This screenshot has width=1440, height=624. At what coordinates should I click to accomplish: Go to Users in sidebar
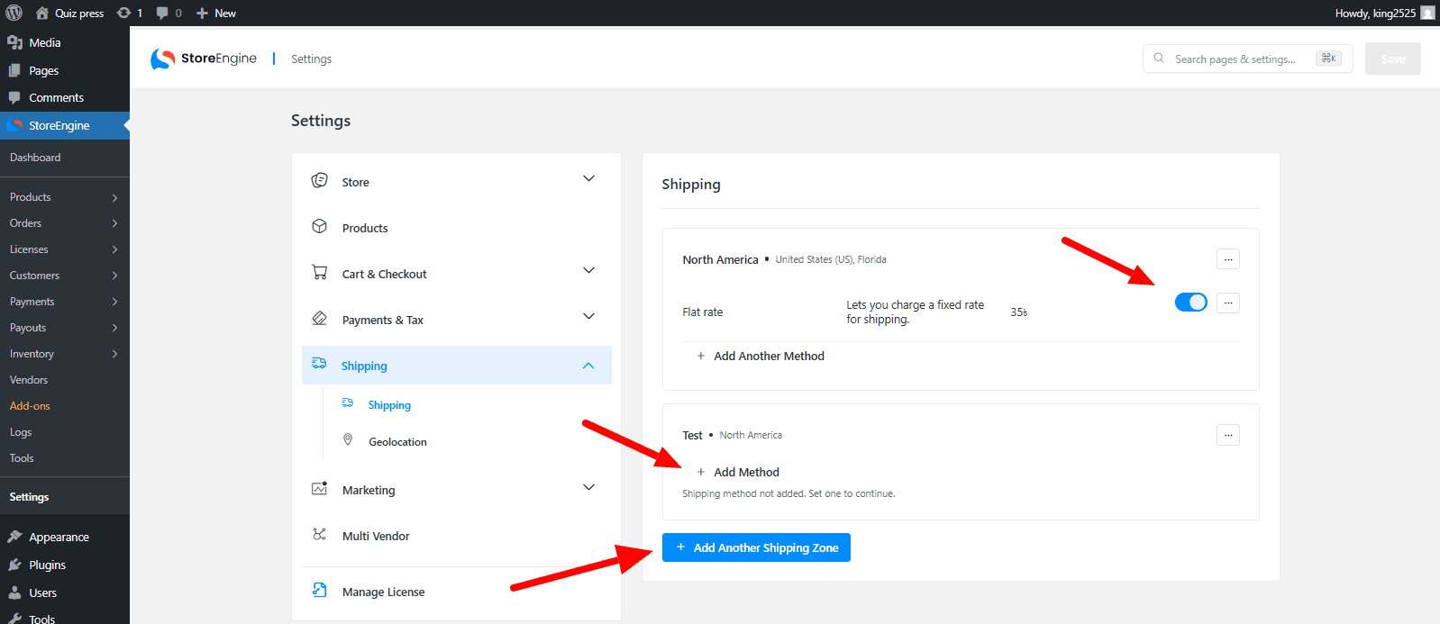pos(65,592)
